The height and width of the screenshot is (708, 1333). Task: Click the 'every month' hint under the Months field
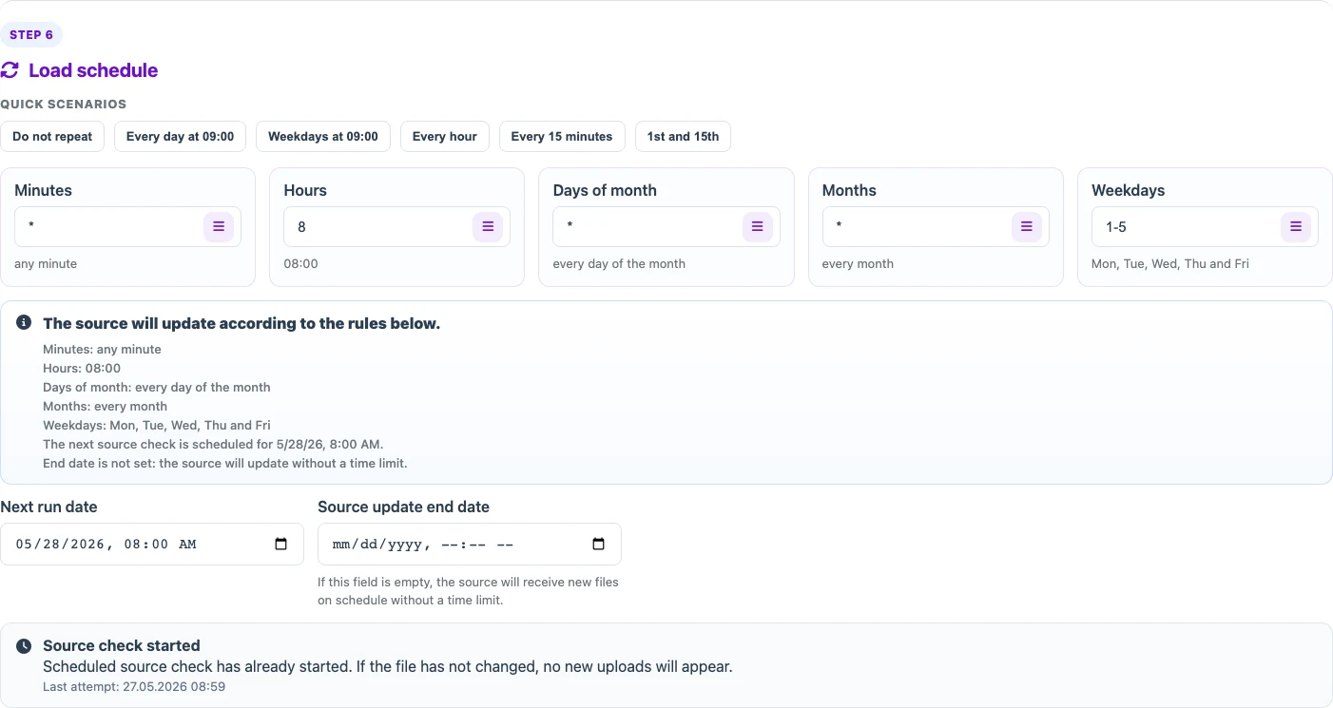point(858,264)
